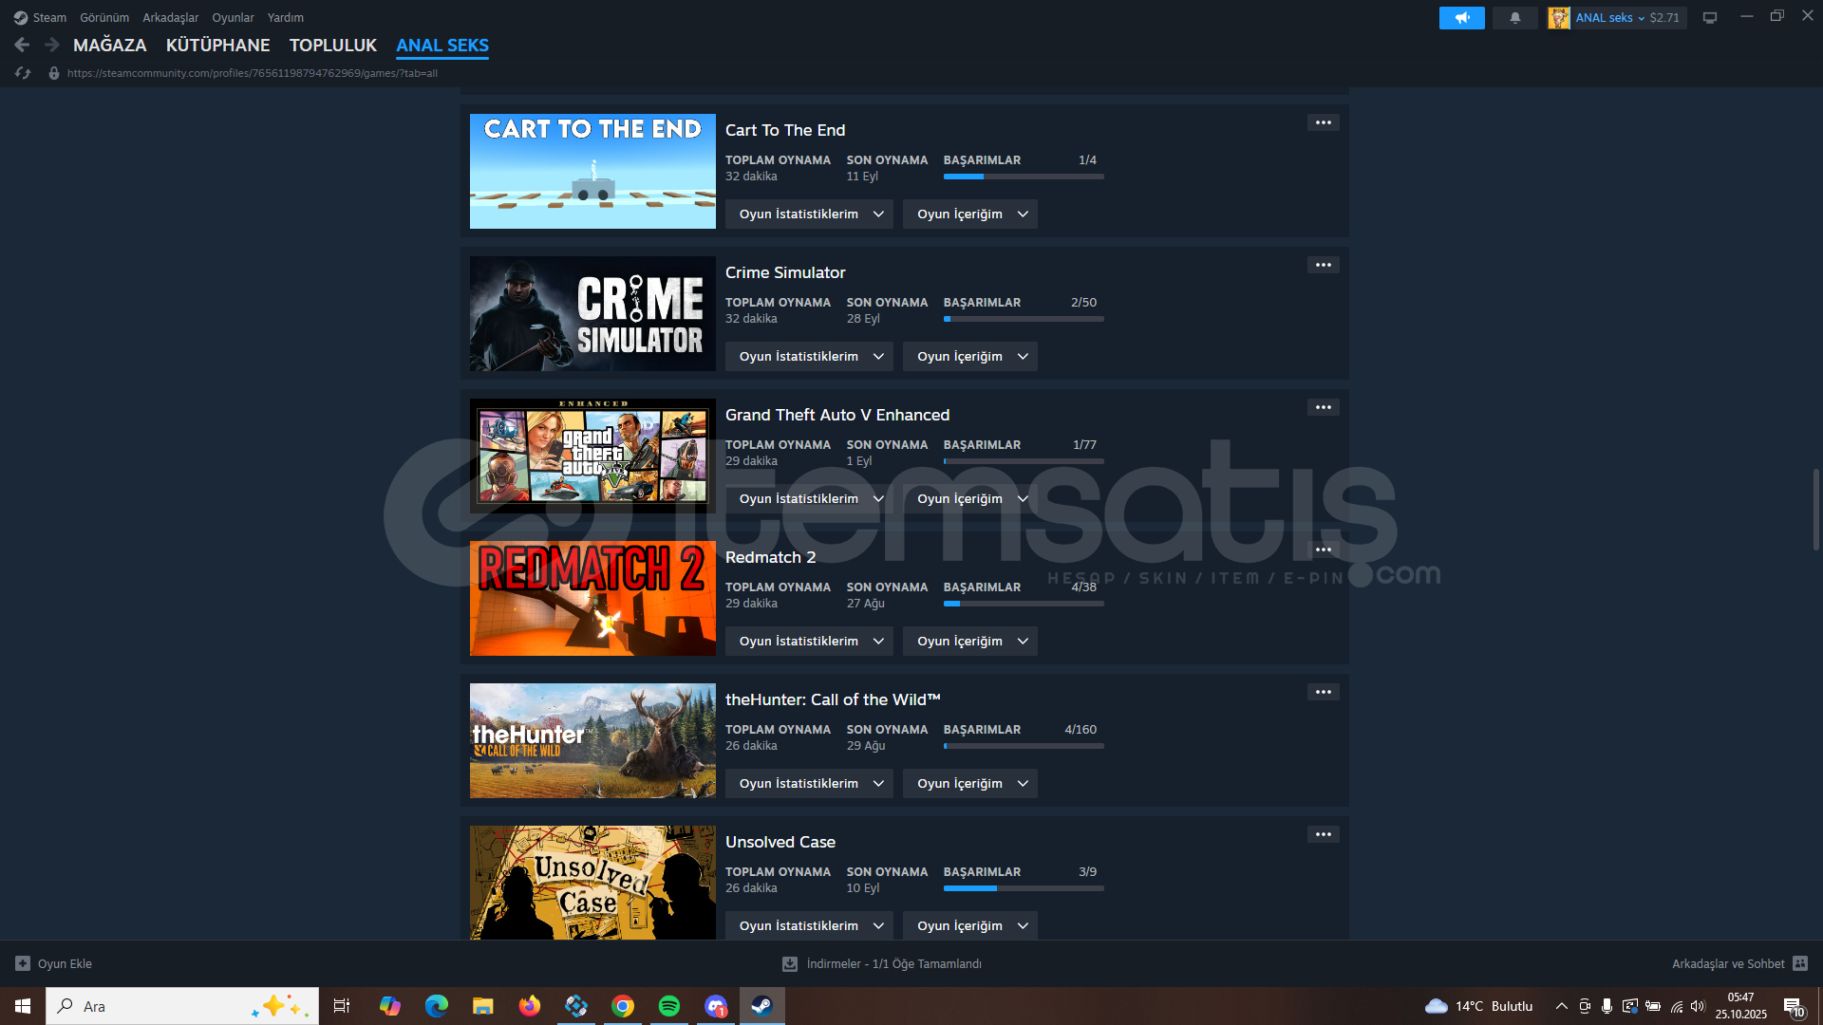Click three-dots menu for Crime Simulator
The height and width of the screenshot is (1025, 1823).
(x=1323, y=265)
